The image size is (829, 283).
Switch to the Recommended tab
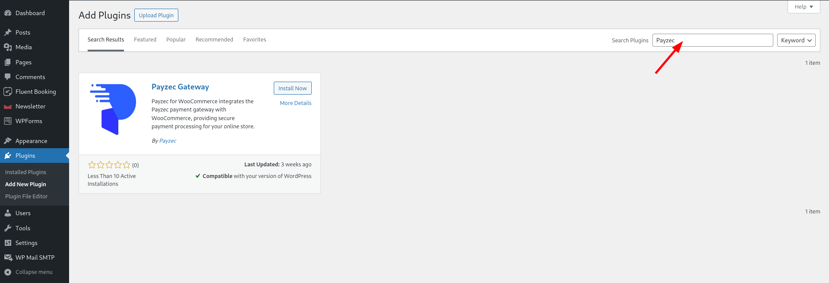(214, 39)
